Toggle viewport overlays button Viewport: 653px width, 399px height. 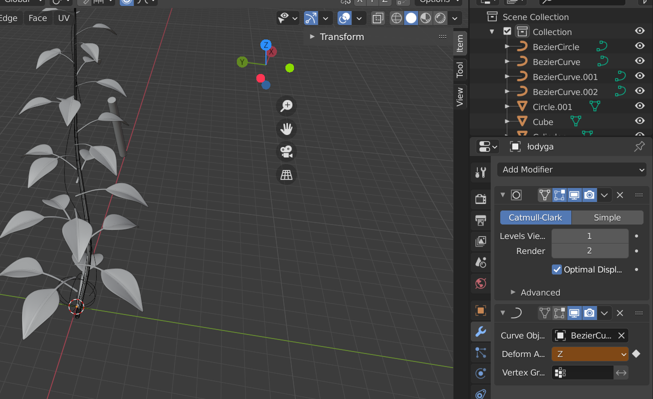tap(345, 18)
